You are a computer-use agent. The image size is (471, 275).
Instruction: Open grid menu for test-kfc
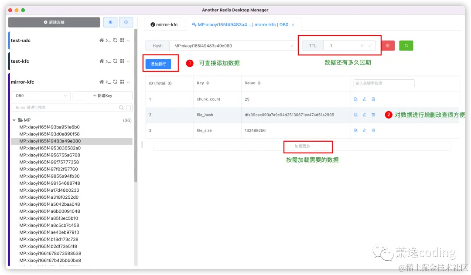122,61
